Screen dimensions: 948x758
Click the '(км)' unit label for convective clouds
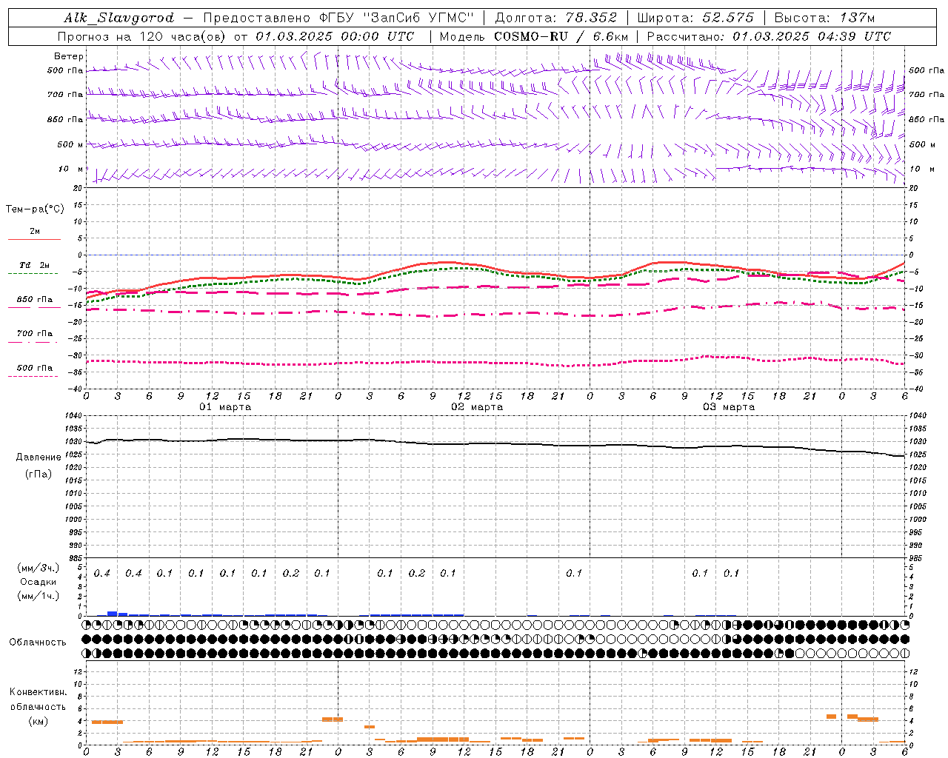click(x=38, y=722)
